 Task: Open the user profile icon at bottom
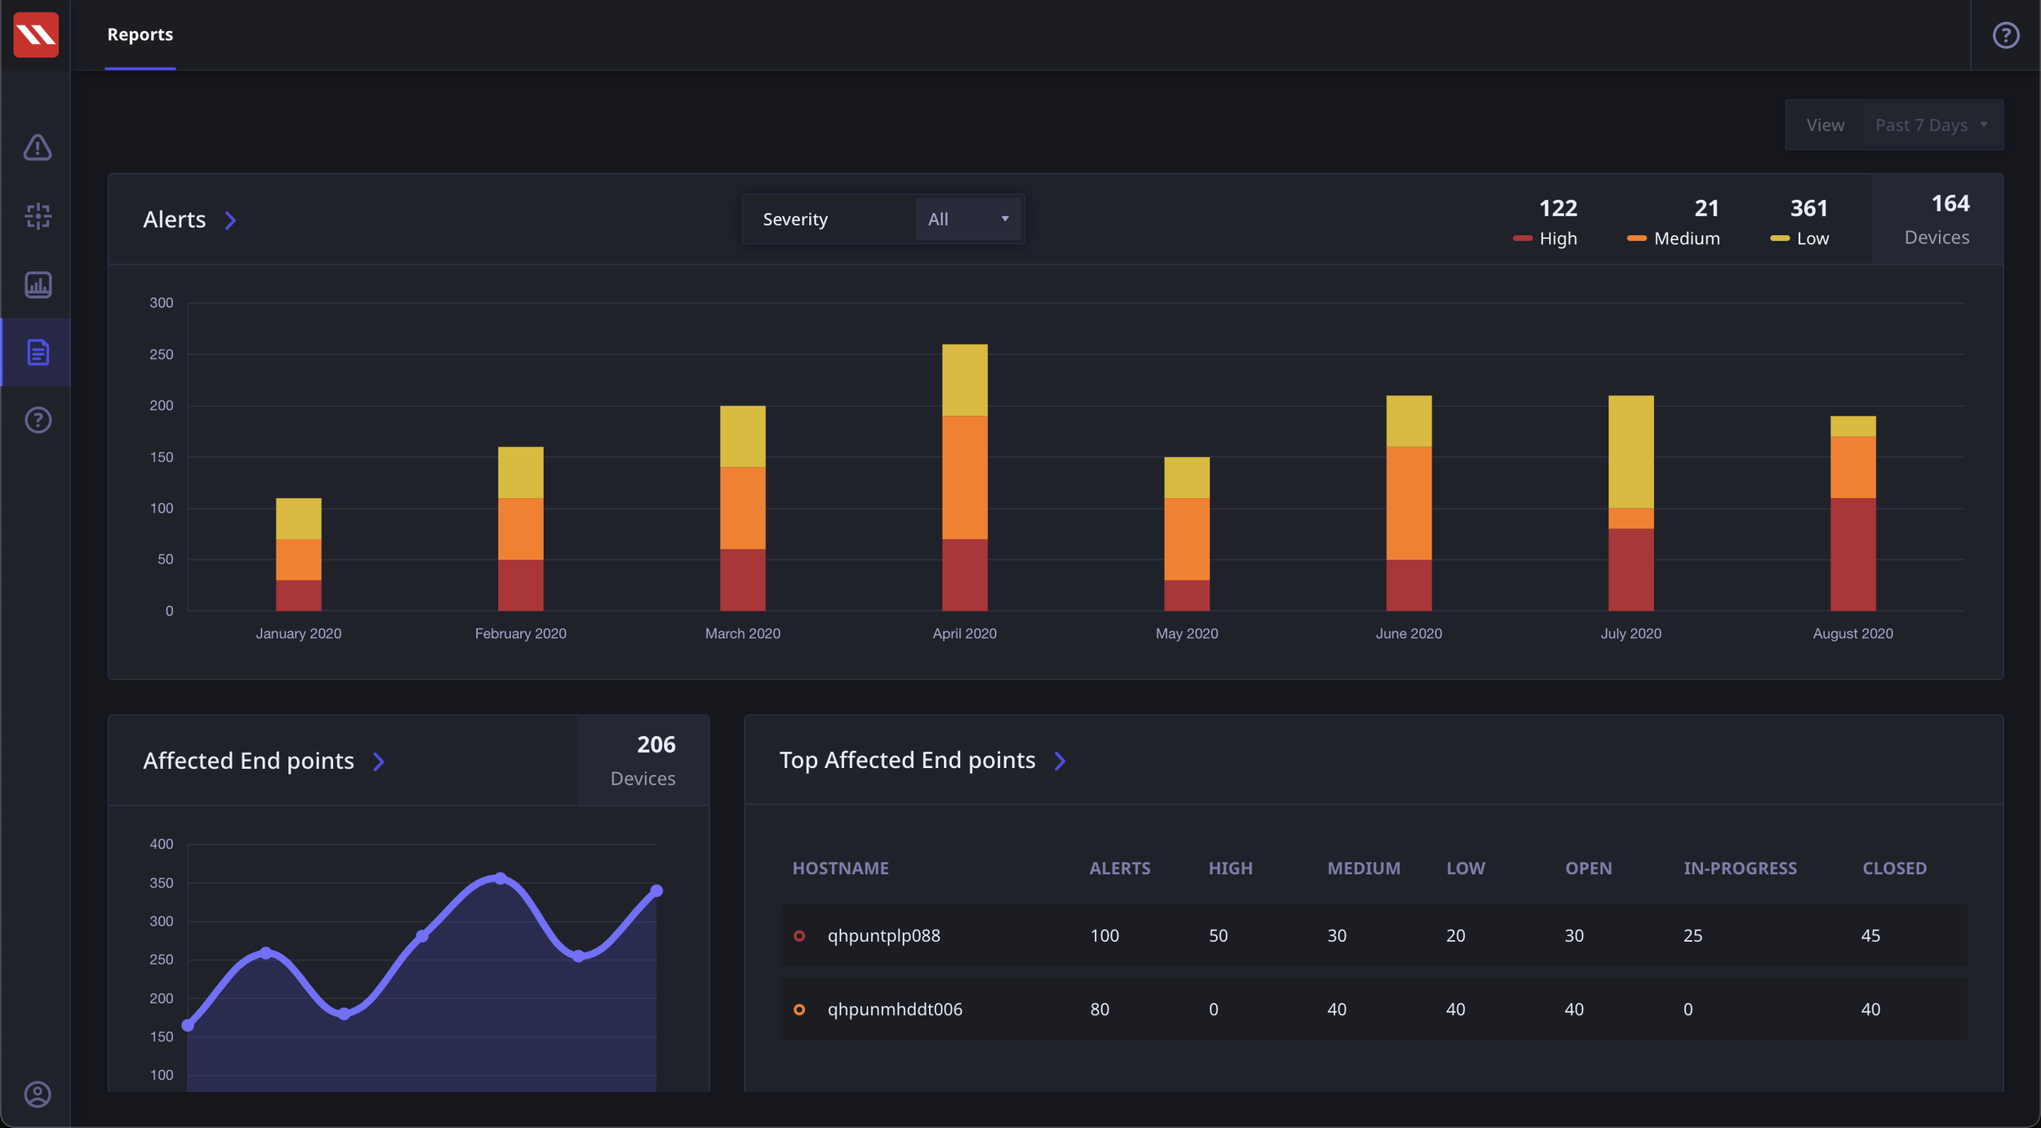(38, 1094)
